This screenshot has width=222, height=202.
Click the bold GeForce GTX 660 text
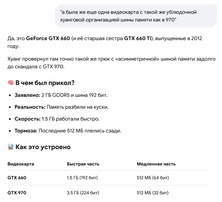(x=48, y=38)
